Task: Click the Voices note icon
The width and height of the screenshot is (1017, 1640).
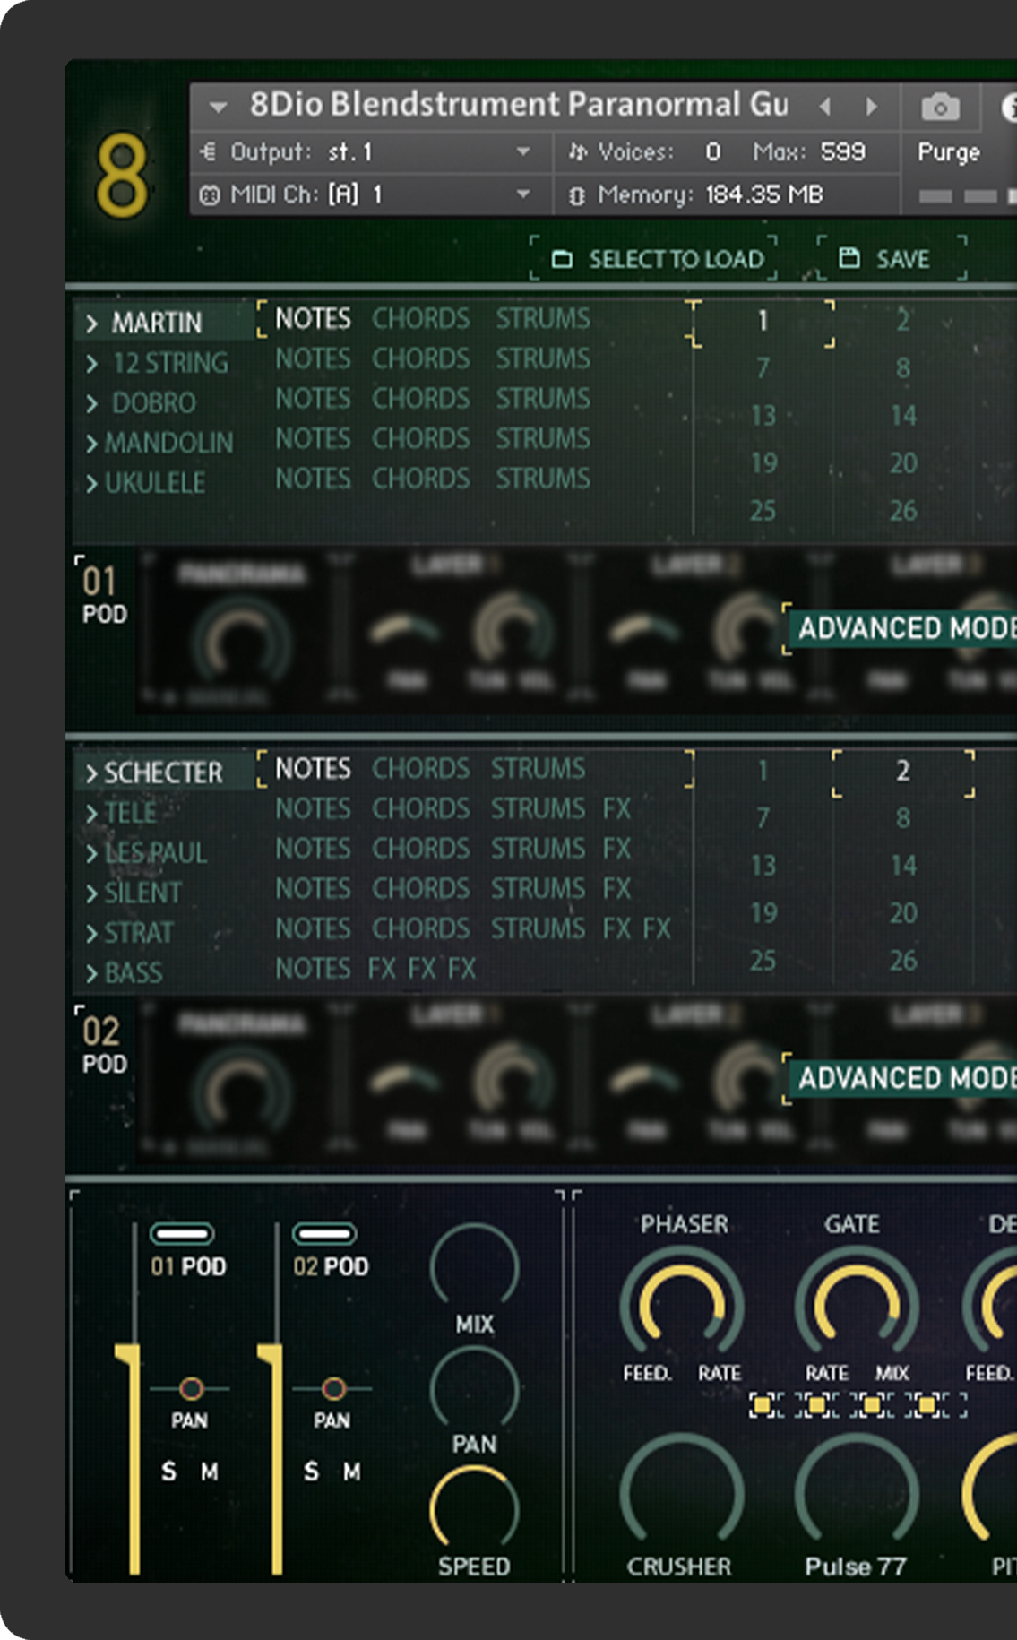Action: tap(578, 152)
